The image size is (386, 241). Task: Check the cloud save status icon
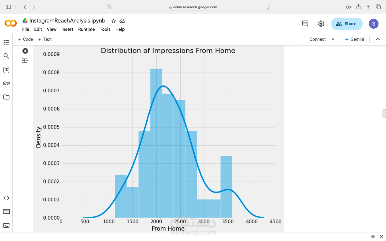(x=122, y=21)
